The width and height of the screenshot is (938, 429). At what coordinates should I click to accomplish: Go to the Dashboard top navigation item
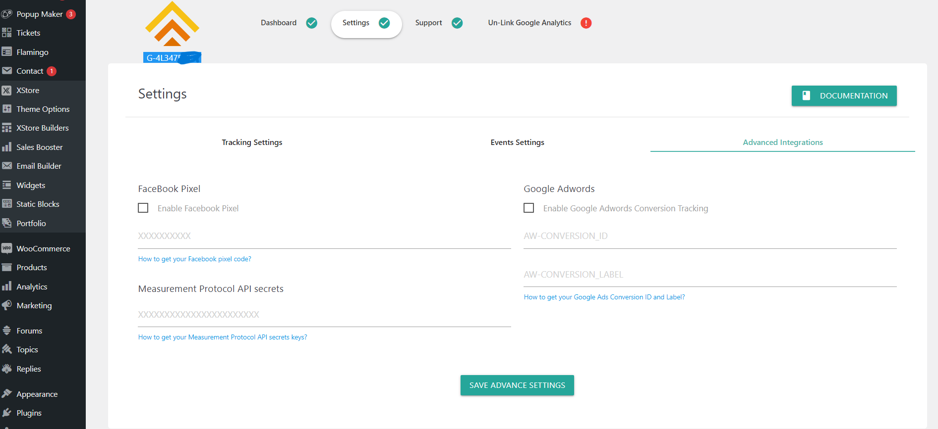click(279, 23)
